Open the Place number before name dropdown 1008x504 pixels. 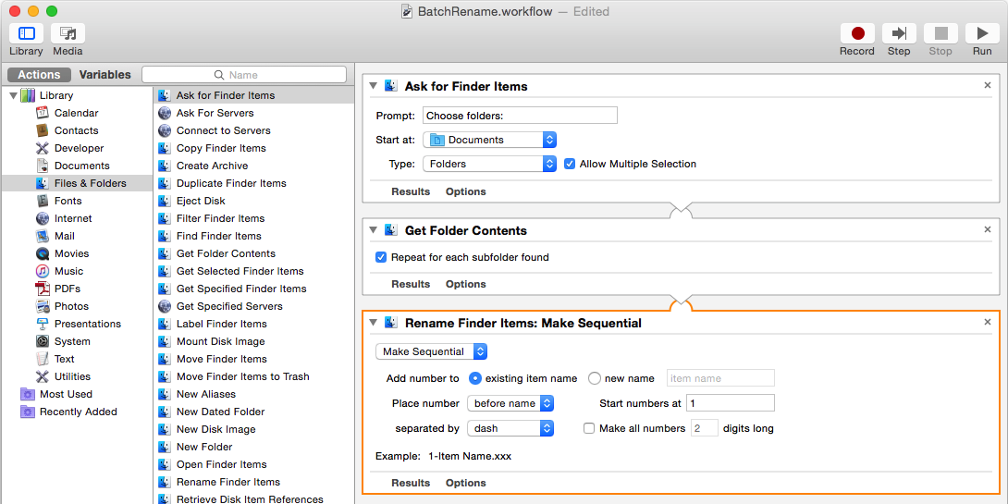510,403
